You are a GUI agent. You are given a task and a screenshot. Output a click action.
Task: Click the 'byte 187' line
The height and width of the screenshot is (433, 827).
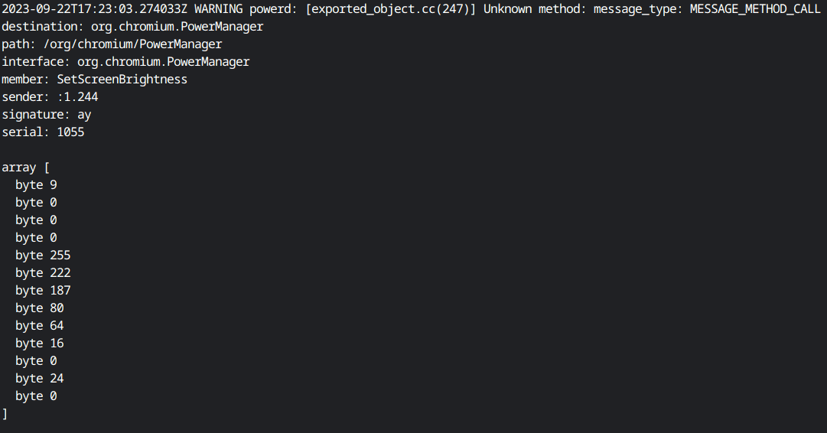43,291
